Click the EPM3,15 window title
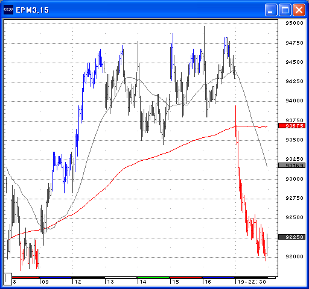The height and width of the screenshot is (289, 309). click(33, 10)
